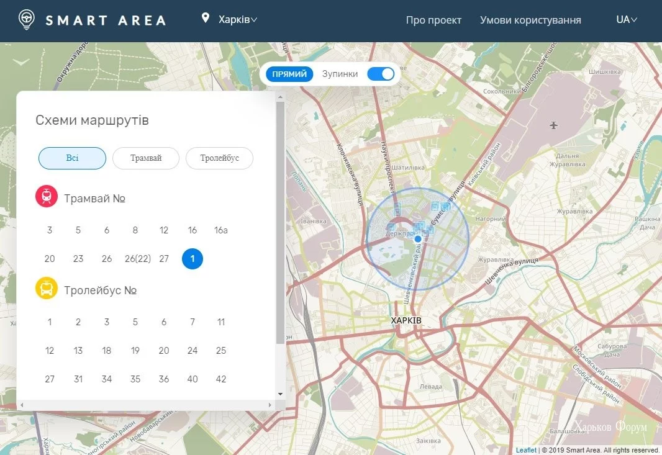Click the location pin icon beside Харків
This screenshot has width=662, height=455.
206,19
